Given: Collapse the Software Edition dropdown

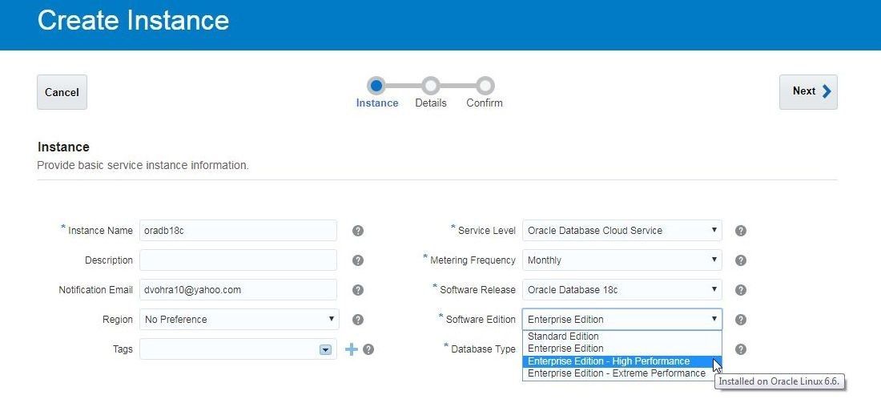Looking at the screenshot, I should (x=622, y=319).
